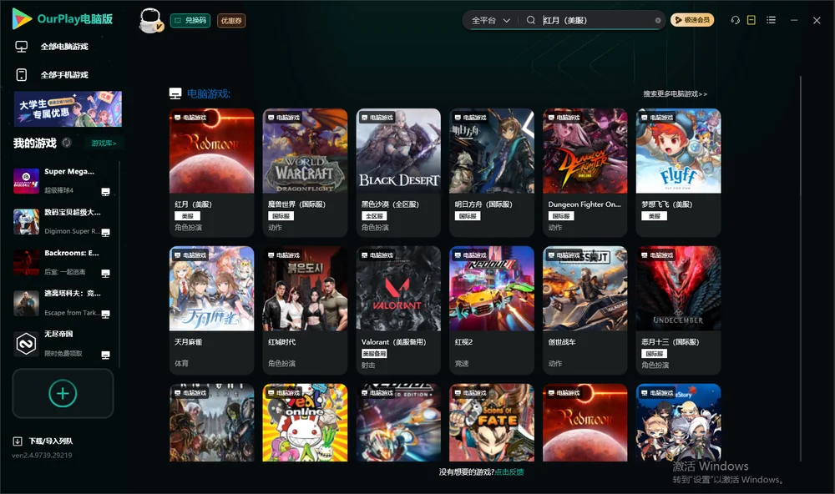The height and width of the screenshot is (494, 835).
Task: Open the 游戏库> link
Action: tap(104, 144)
